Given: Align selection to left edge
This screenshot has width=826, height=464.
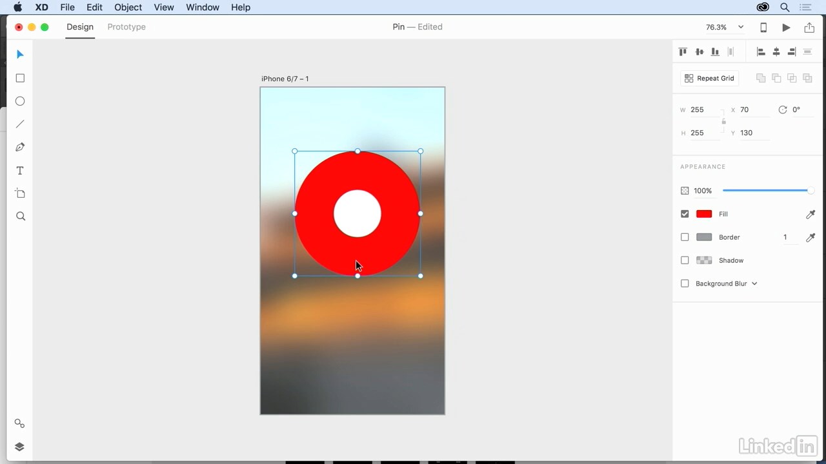Looking at the screenshot, I should [x=761, y=52].
